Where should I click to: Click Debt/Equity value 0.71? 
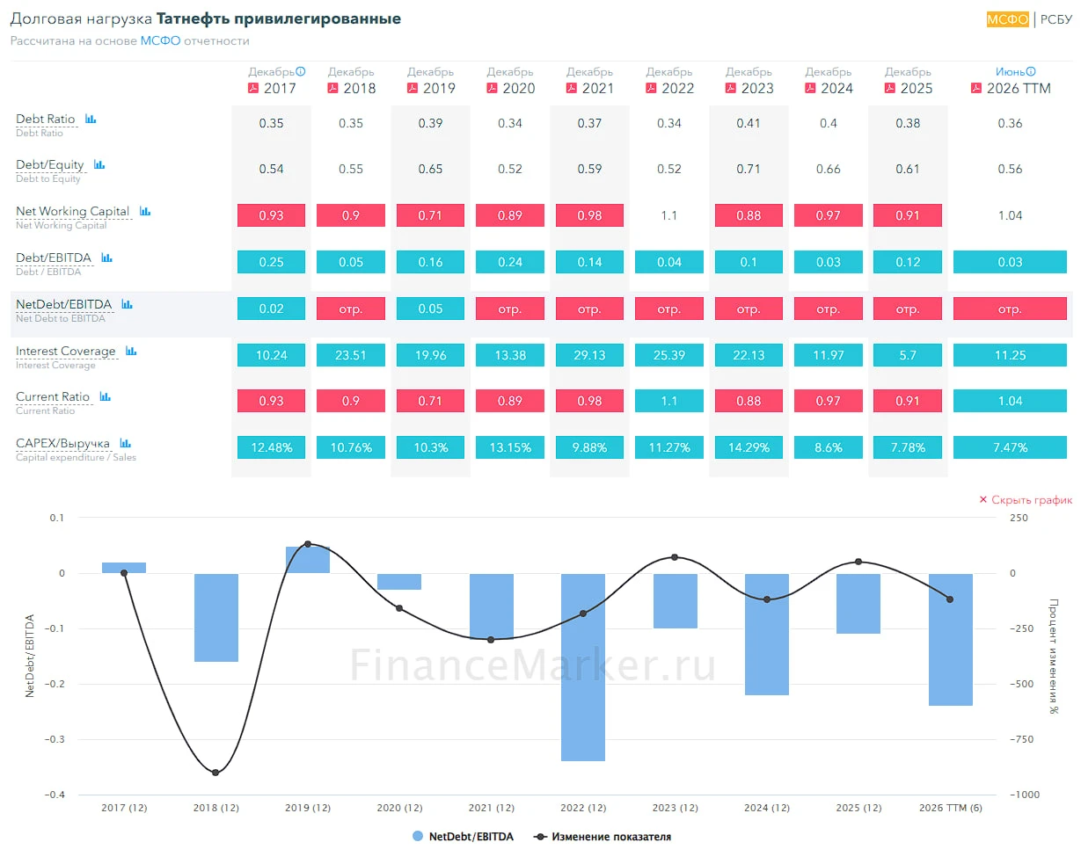[749, 169]
